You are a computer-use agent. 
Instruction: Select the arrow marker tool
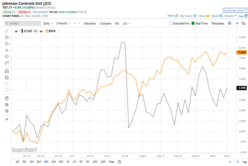pyautogui.click(x=7, y=50)
